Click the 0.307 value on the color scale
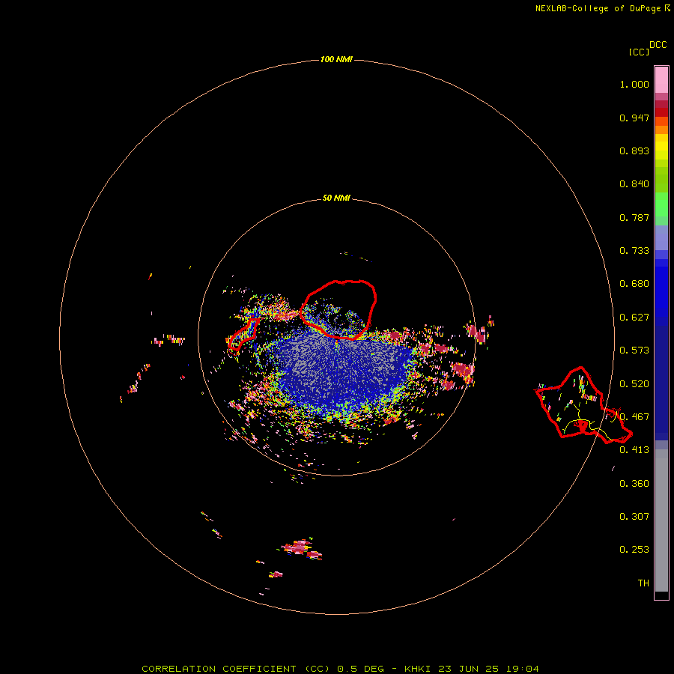Screen dimensions: 674x674 [x=634, y=517]
